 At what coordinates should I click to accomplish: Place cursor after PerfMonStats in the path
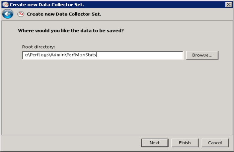click(97, 55)
